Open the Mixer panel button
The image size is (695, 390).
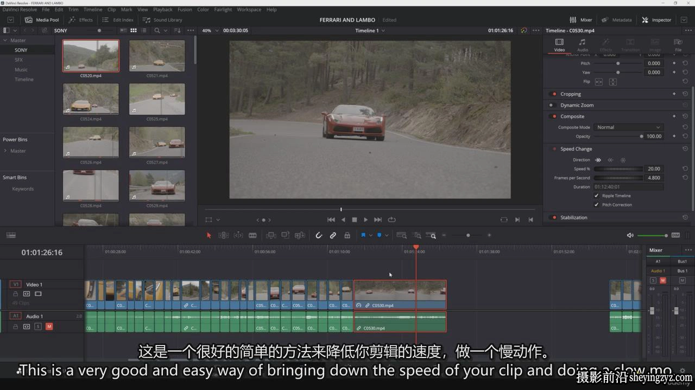point(581,19)
